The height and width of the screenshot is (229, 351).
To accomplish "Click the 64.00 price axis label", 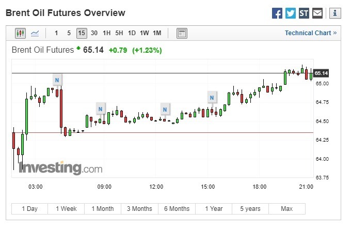I will pos(322,159).
